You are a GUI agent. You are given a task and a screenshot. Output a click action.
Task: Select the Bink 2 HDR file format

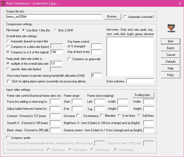(55, 30)
